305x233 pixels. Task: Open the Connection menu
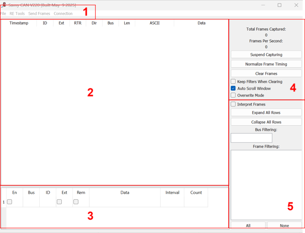coord(63,13)
